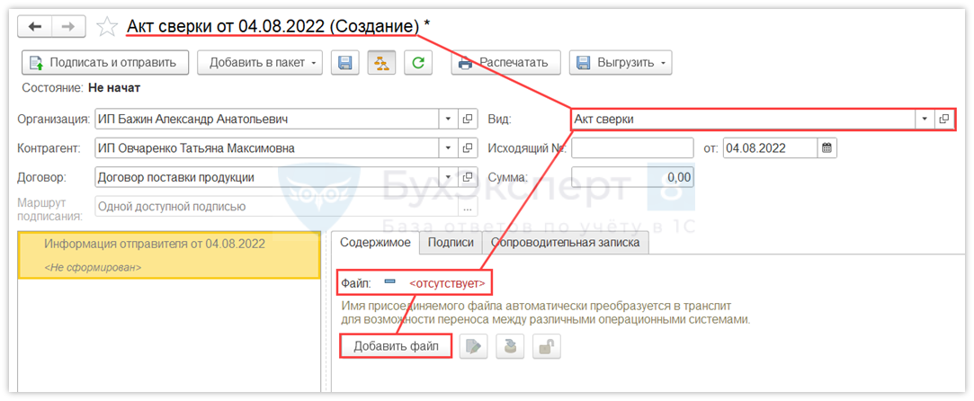Click the Распечатать button
Image resolution: width=974 pixels, height=401 pixels.
(x=505, y=63)
